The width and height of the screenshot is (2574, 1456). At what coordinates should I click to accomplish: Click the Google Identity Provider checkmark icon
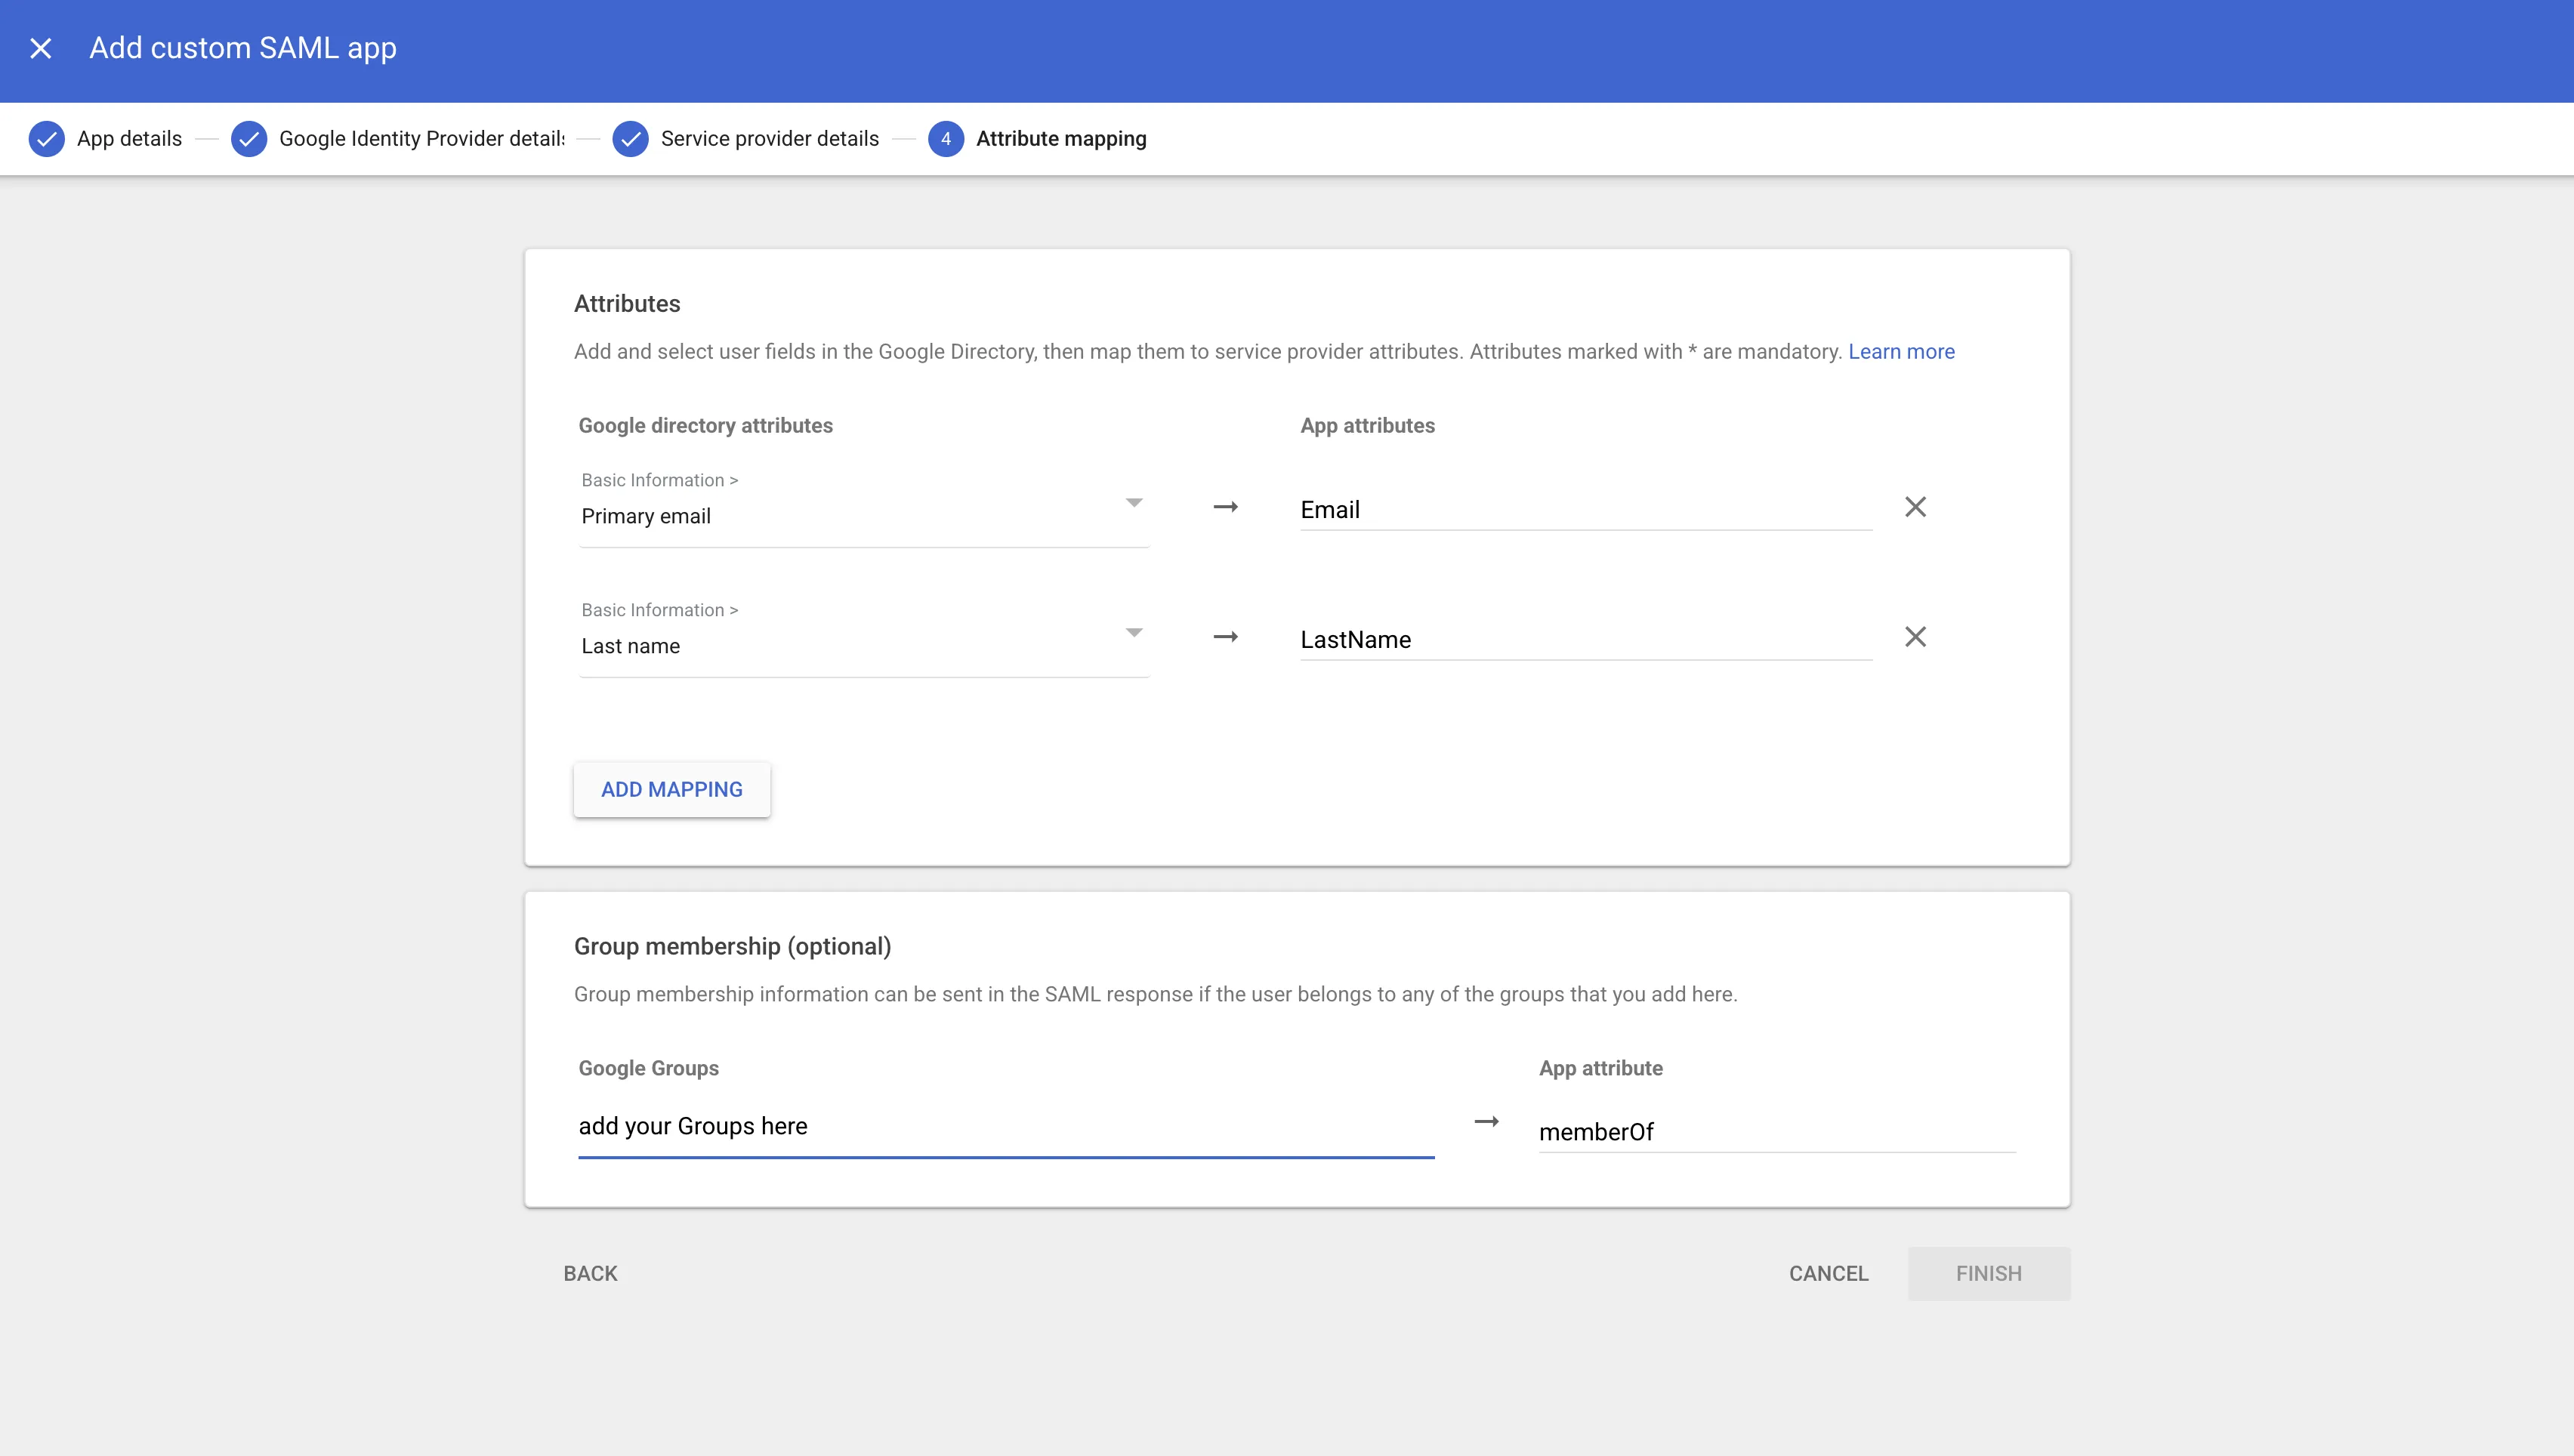coord(248,139)
